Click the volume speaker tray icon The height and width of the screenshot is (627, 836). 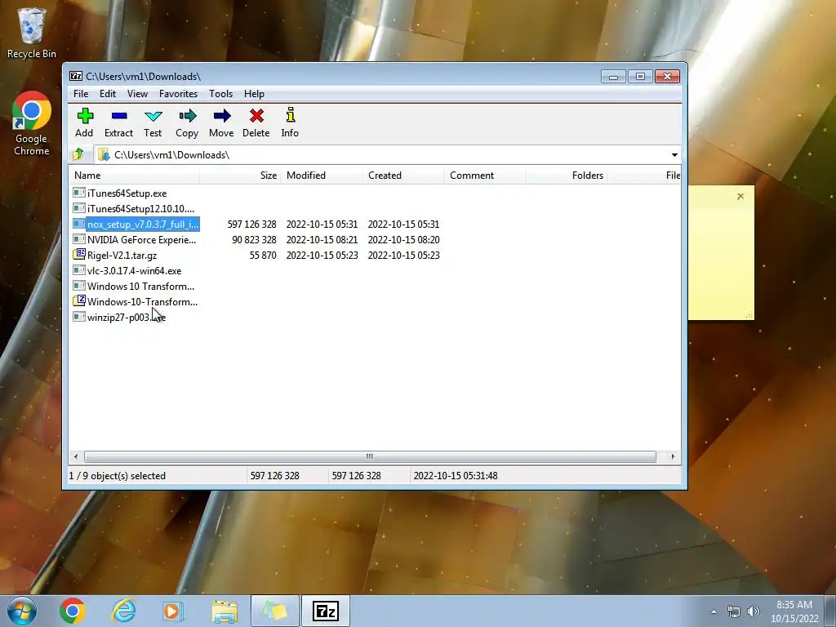pyautogui.click(x=754, y=611)
